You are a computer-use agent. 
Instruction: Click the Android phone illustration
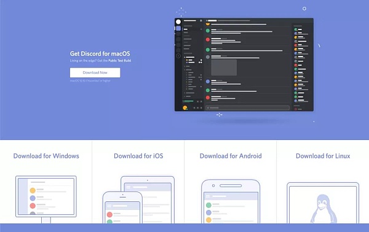tap(231, 201)
